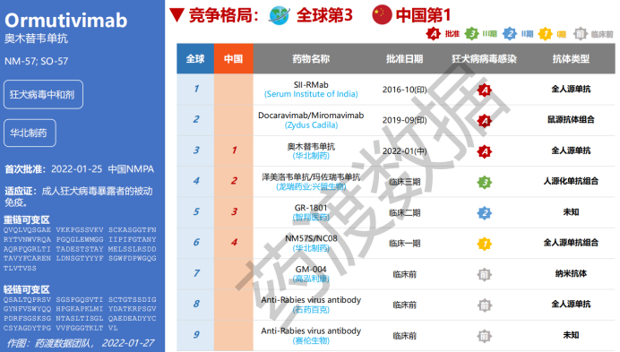The height and width of the screenshot is (352, 620).
Task: Click the 狂犬病毒感染 column header
Action: point(485,59)
